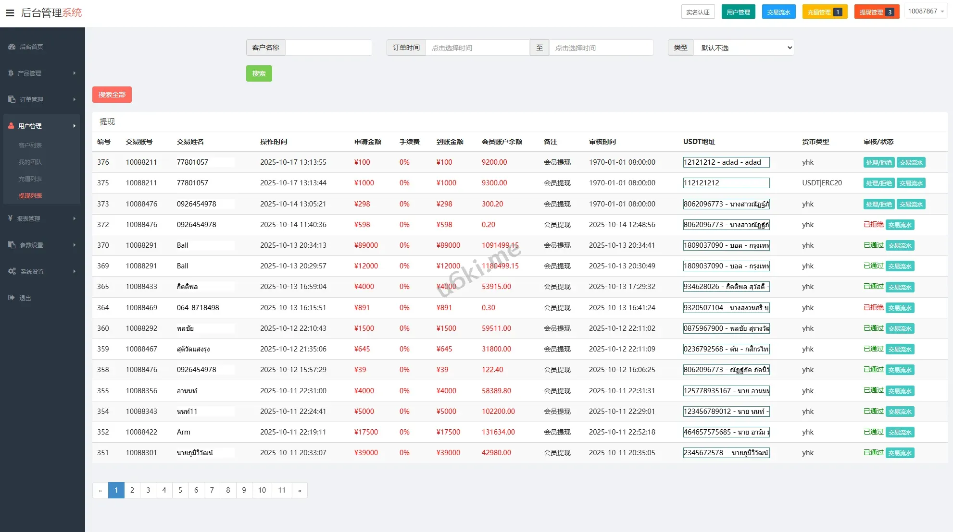Click the 提现管理 button with badge 3

coord(876,12)
